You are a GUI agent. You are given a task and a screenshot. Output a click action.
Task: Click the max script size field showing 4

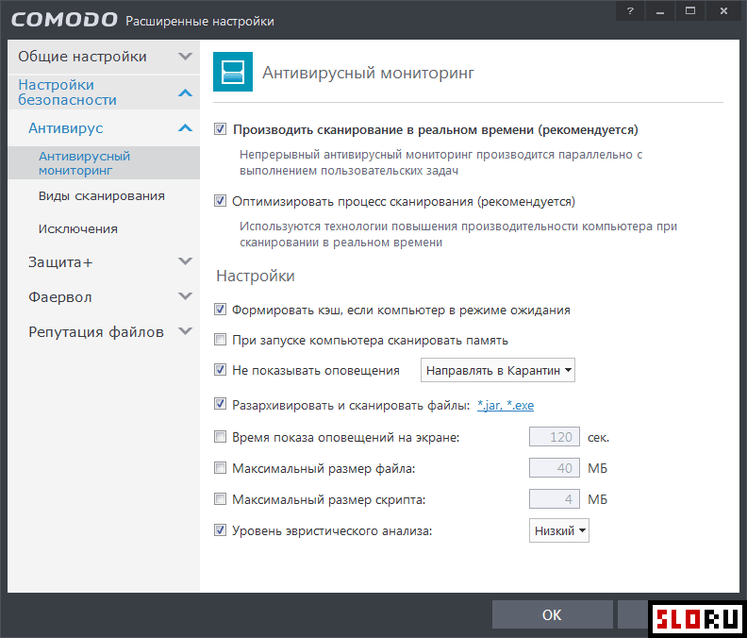tap(555, 499)
